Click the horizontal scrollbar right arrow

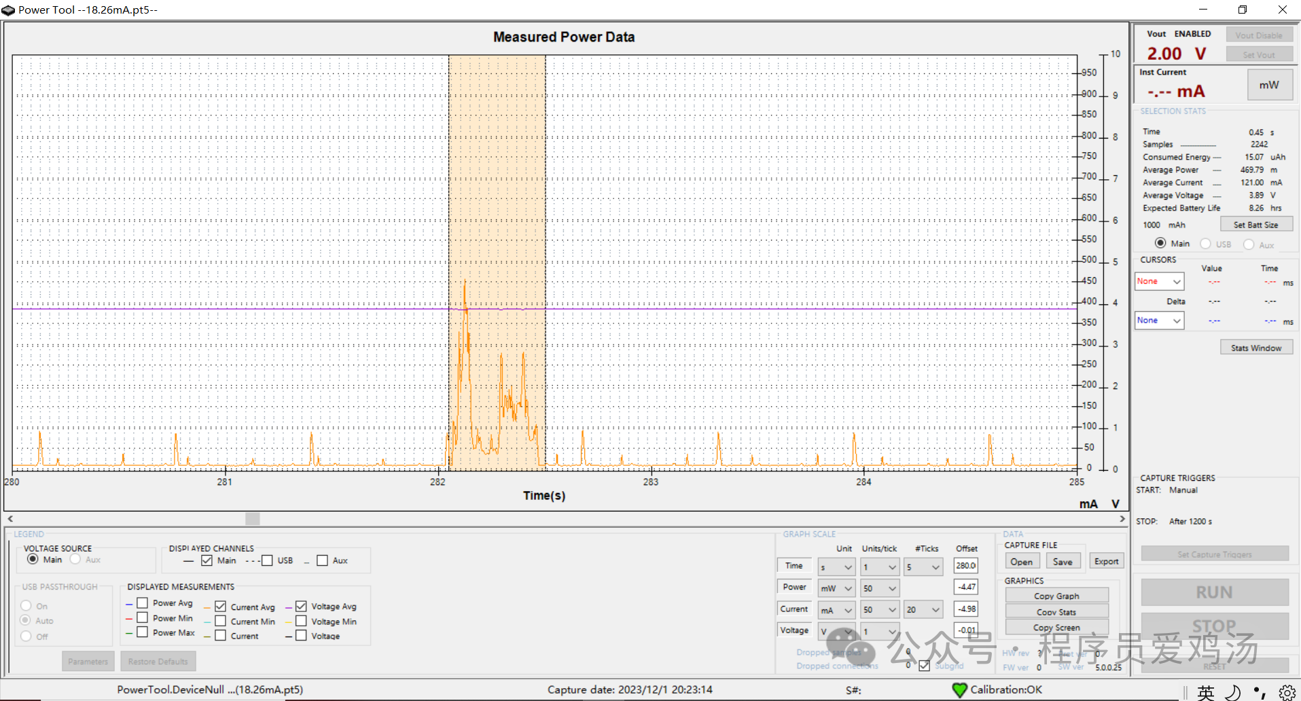(x=1122, y=519)
